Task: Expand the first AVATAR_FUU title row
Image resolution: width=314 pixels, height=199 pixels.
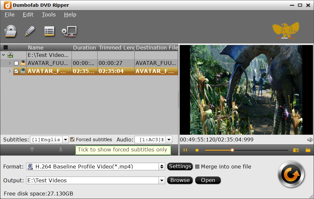Action: (x=10, y=63)
